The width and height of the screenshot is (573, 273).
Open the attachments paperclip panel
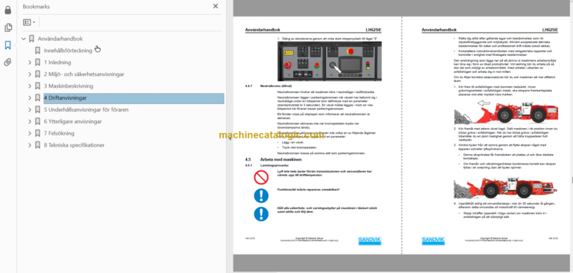(x=7, y=62)
